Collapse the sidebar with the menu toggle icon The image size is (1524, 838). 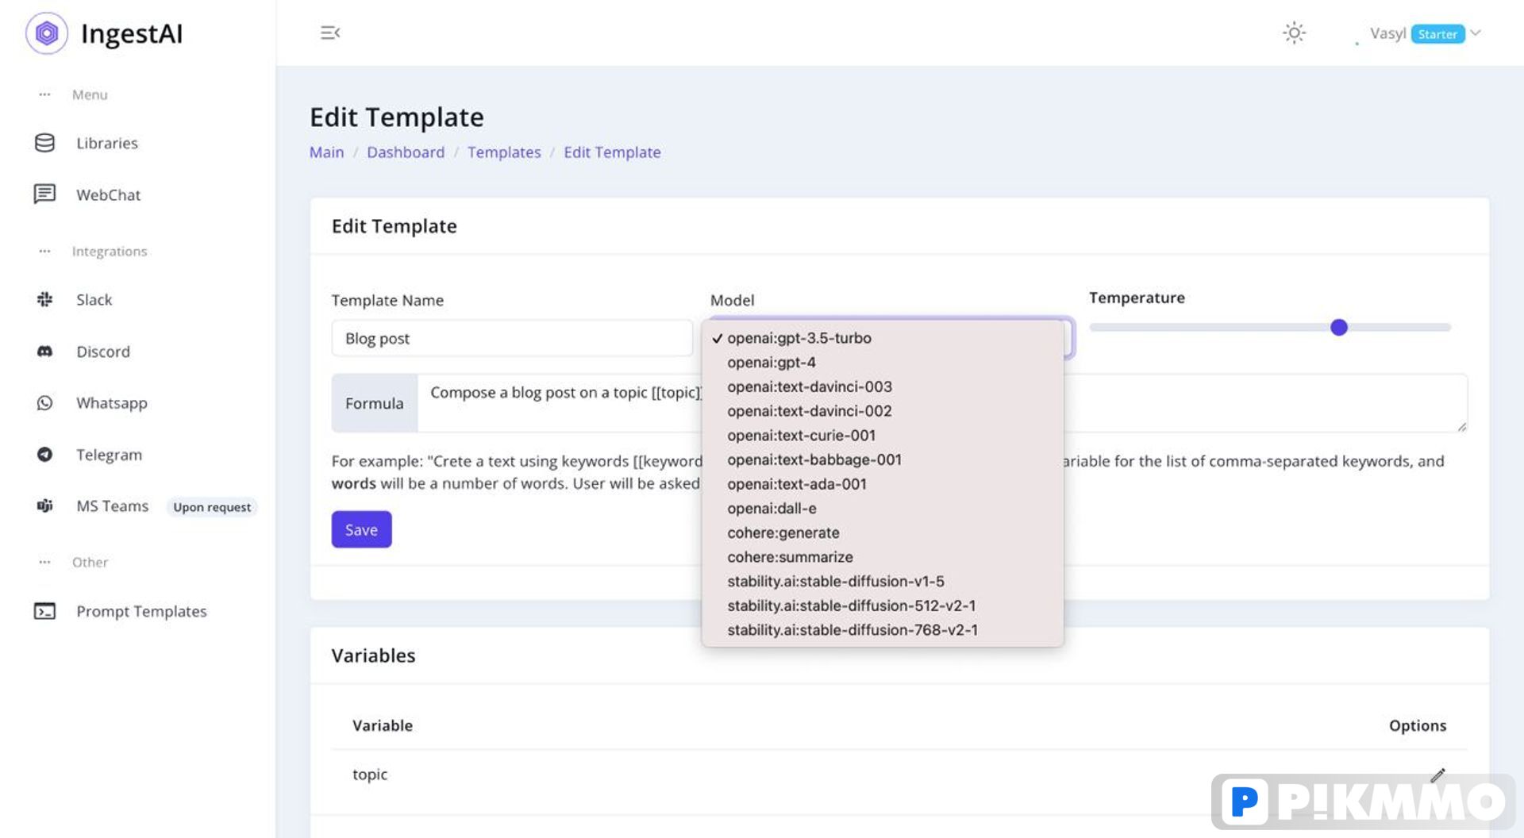[x=330, y=33]
